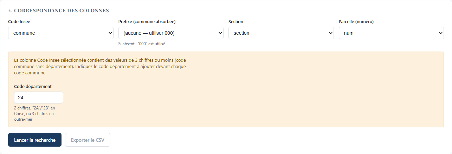Viewport: 452px width, 154px height.
Task: Click the "Section" field label
Action: pos(236,21)
